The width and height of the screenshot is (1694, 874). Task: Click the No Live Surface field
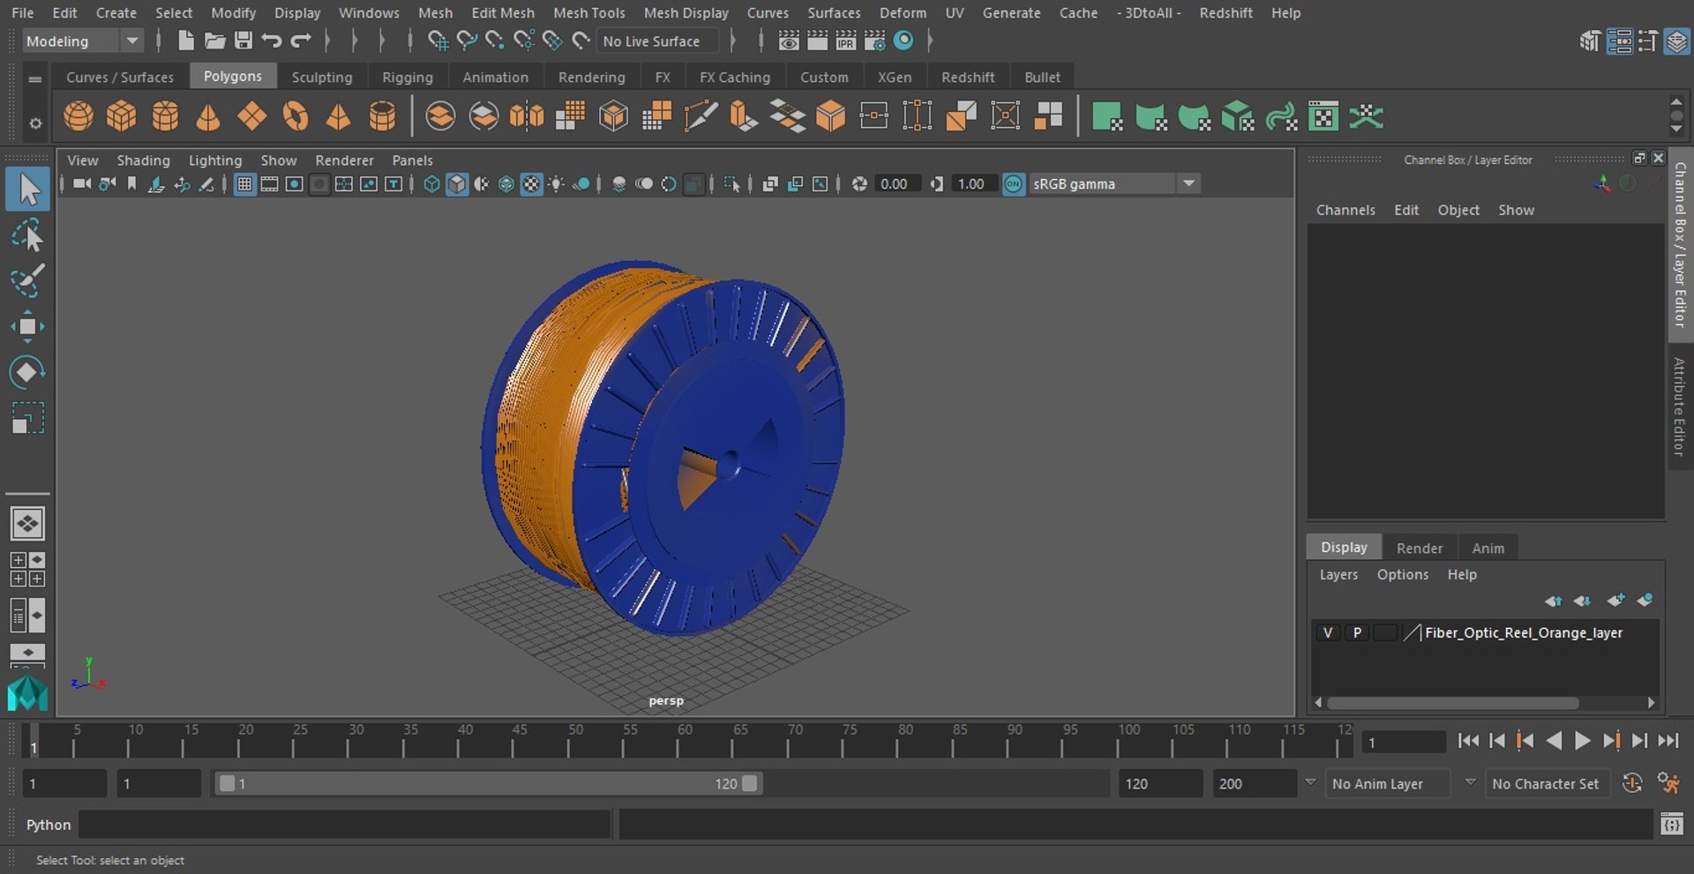point(658,41)
